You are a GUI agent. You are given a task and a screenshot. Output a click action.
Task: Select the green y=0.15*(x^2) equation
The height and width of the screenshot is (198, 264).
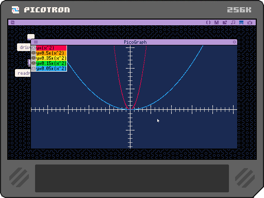click(x=51, y=63)
